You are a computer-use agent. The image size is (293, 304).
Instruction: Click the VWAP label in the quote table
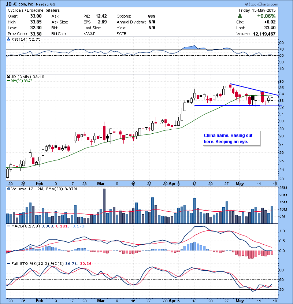tap(90, 34)
